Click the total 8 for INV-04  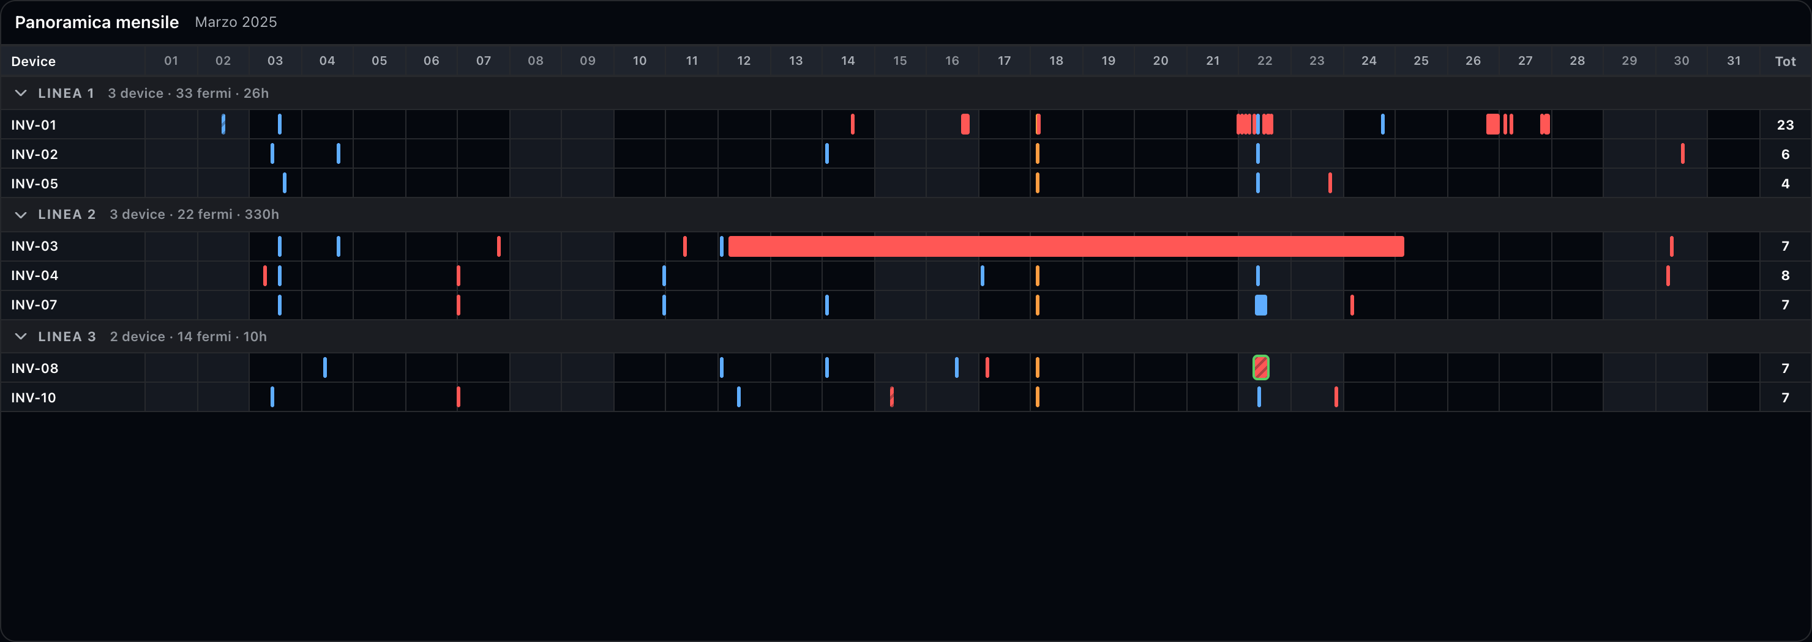1785,276
